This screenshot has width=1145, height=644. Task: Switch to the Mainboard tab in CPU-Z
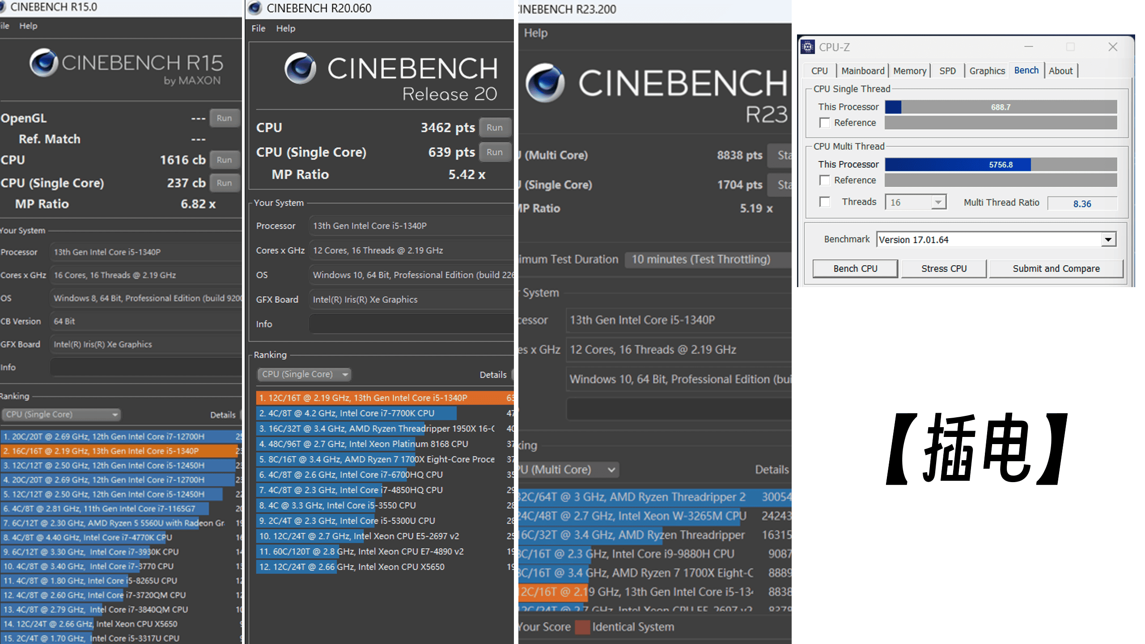click(x=862, y=71)
